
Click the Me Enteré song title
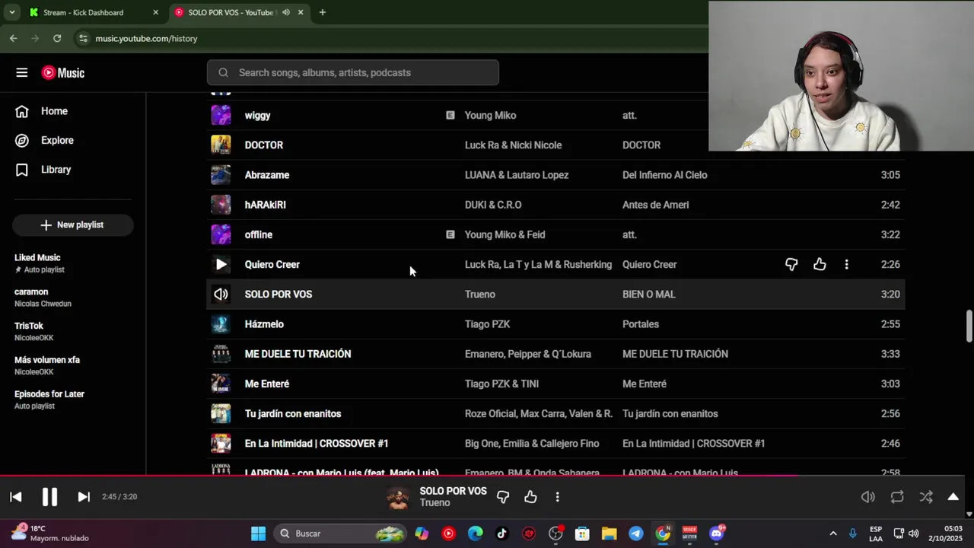coord(267,384)
